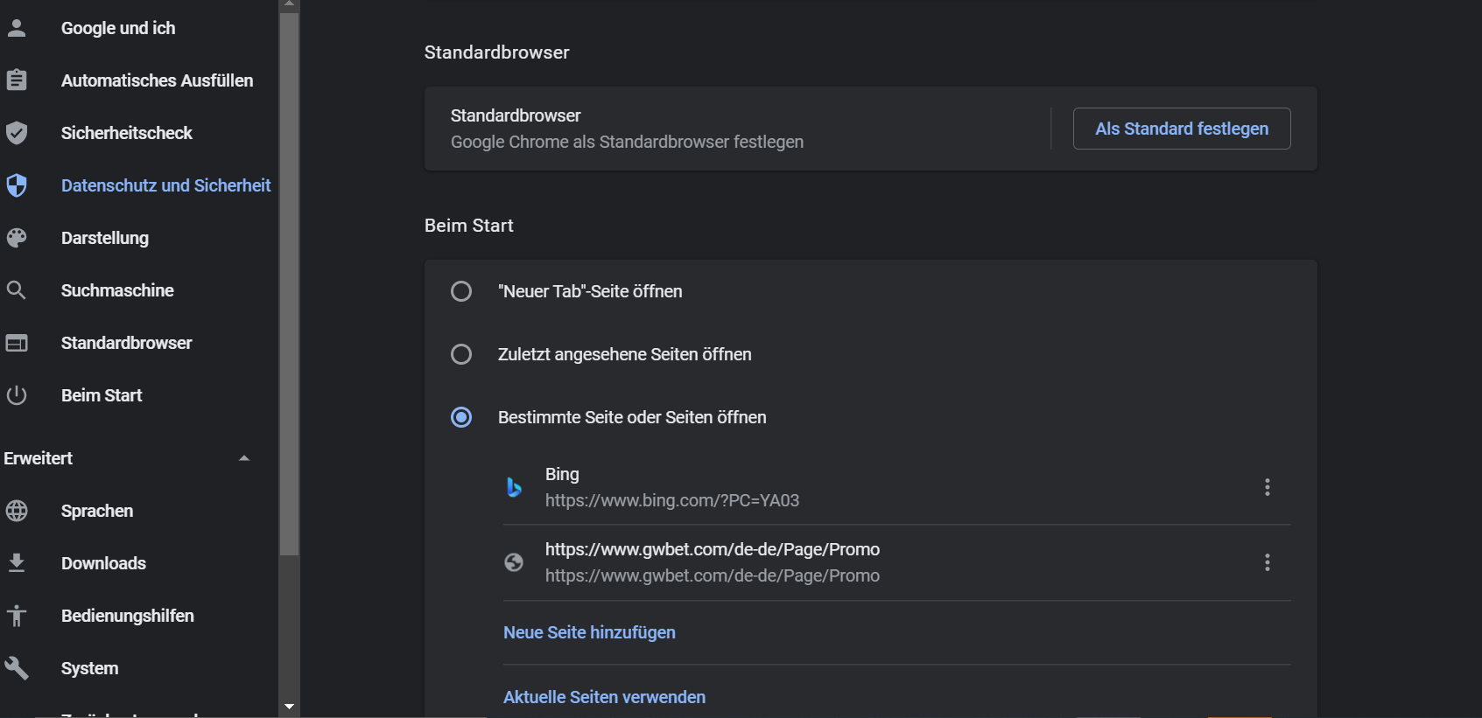Click the Bing favicon in startup pages
This screenshot has width=1482, height=718.
[x=514, y=487]
